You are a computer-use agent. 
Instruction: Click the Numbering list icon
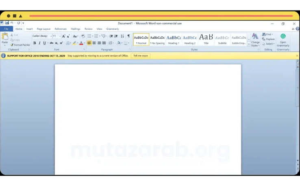96,36
